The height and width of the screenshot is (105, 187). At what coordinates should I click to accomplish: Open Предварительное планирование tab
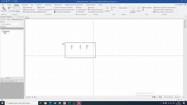coord(74,5)
